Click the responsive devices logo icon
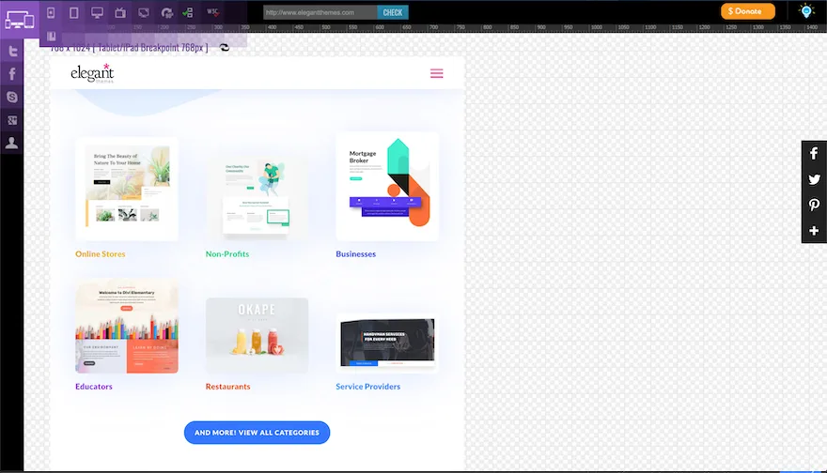827x473 pixels. (x=20, y=20)
